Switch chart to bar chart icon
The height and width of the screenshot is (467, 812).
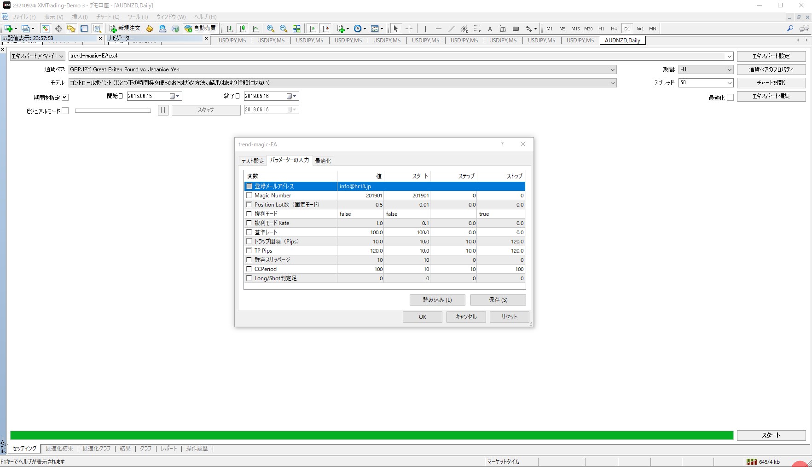pos(229,29)
